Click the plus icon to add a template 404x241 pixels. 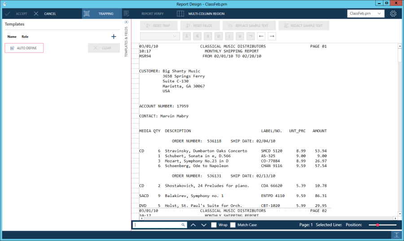click(x=114, y=37)
